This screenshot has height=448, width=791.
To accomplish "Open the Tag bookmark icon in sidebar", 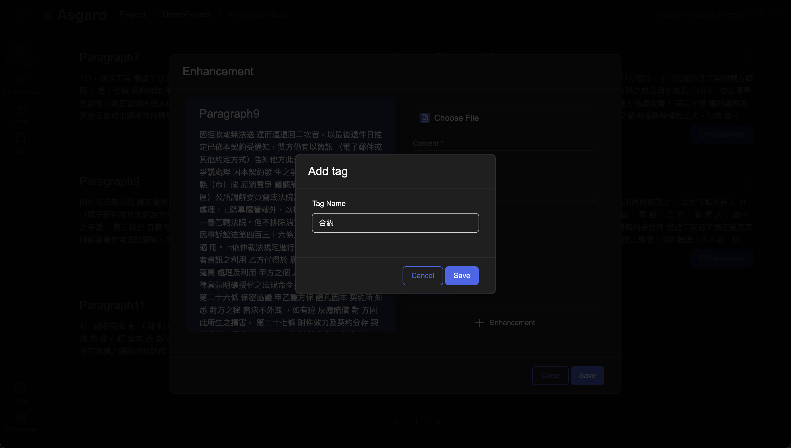I will point(21,138).
